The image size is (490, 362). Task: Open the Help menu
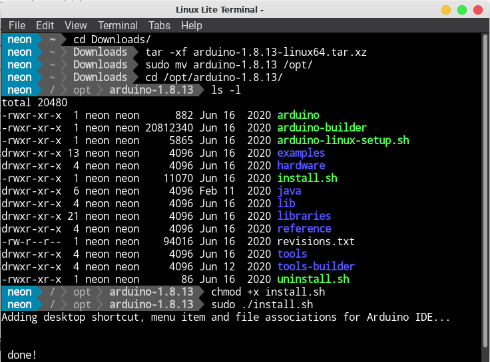[x=192, y=25]
